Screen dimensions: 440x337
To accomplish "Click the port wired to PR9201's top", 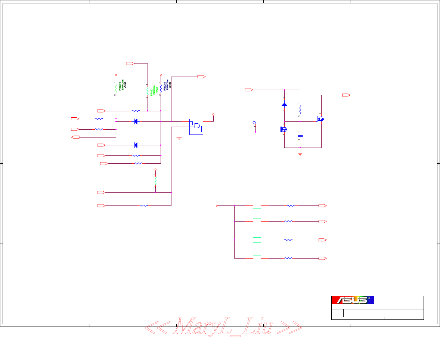I will (x=130, y=64).
